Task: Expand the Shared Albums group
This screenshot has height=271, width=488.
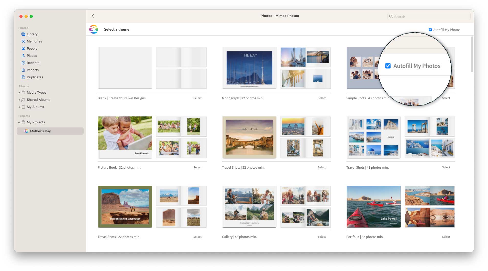Action: click(x=19, y=100)
